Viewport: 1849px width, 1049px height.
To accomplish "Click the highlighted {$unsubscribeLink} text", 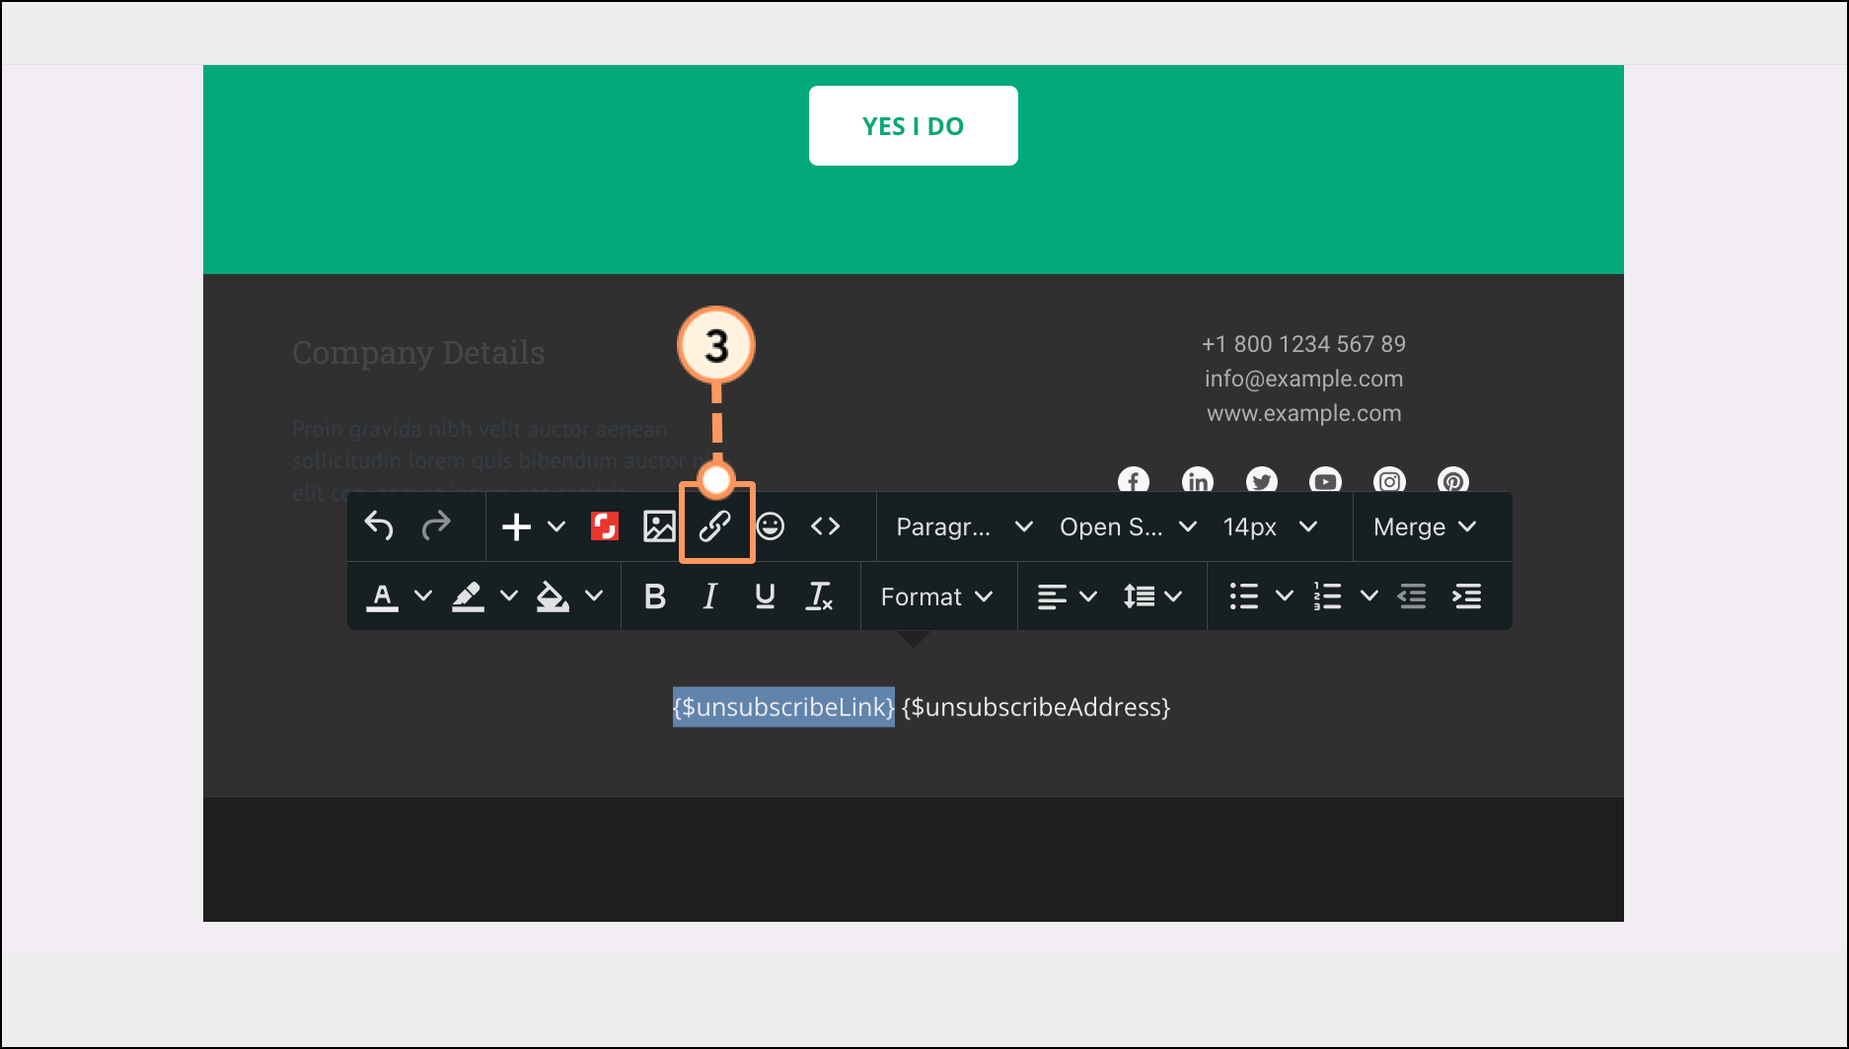I will tap(783, 707).
